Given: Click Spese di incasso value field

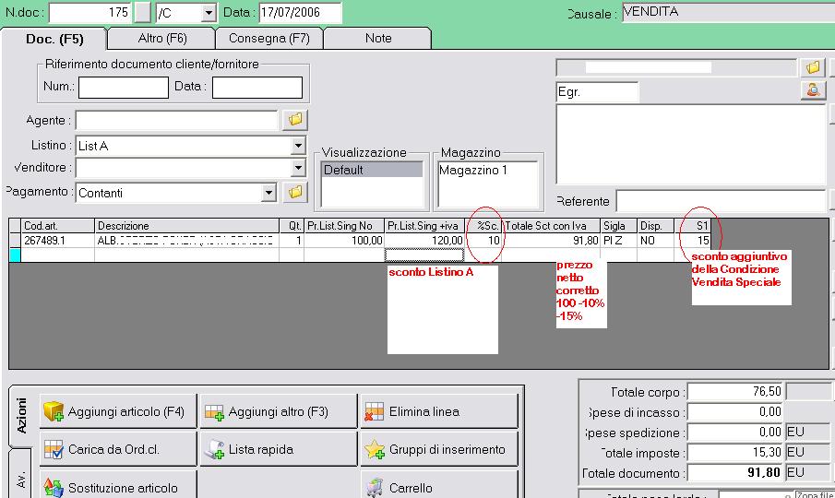Looking at the screenshot, I should tap(735, 412).
